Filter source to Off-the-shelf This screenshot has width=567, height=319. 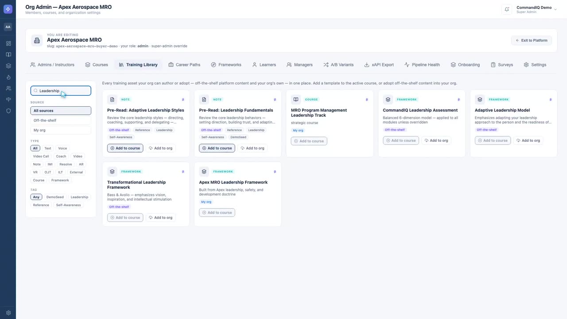(61, 121)
